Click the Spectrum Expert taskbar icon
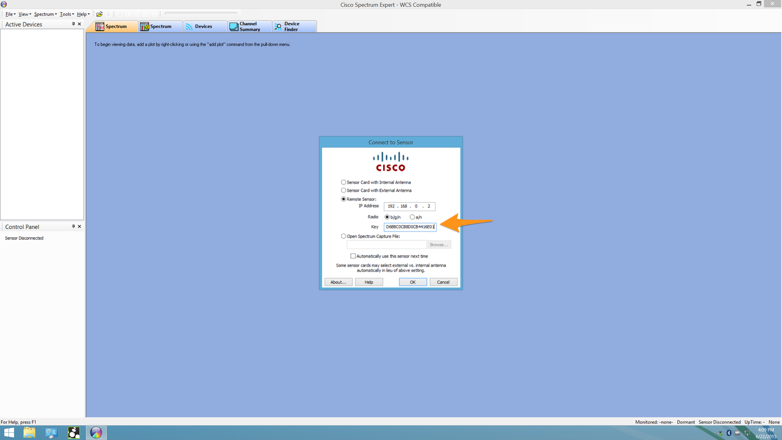 [96, 433]
